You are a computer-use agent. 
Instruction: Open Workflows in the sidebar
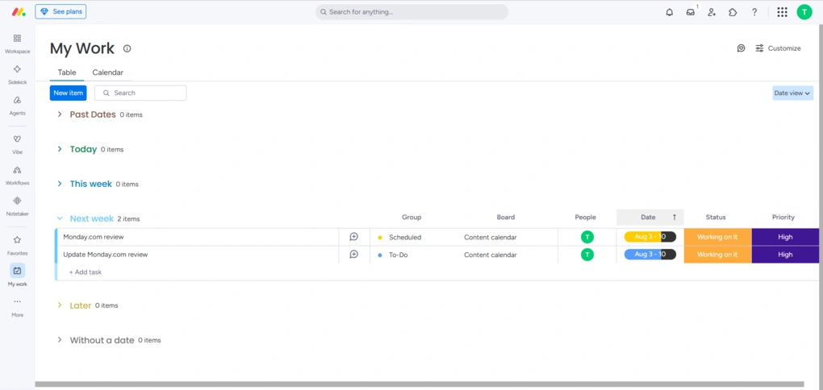pyautogui.click(x=17, y=175)
